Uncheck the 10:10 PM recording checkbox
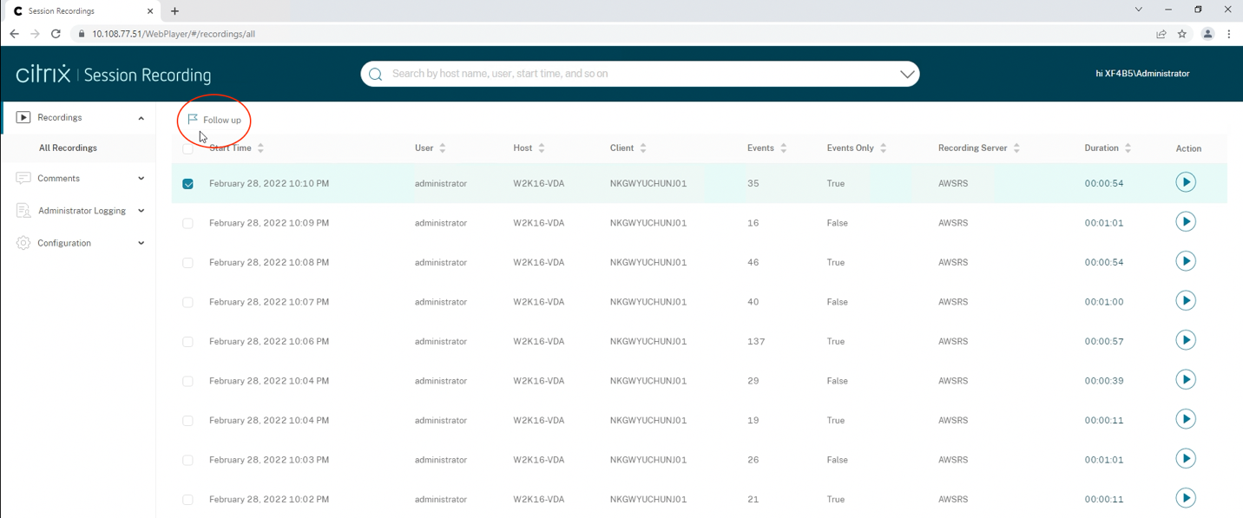Image resolution: width=1243 pixels, height=518 pixels. click(x=187, y=184)
